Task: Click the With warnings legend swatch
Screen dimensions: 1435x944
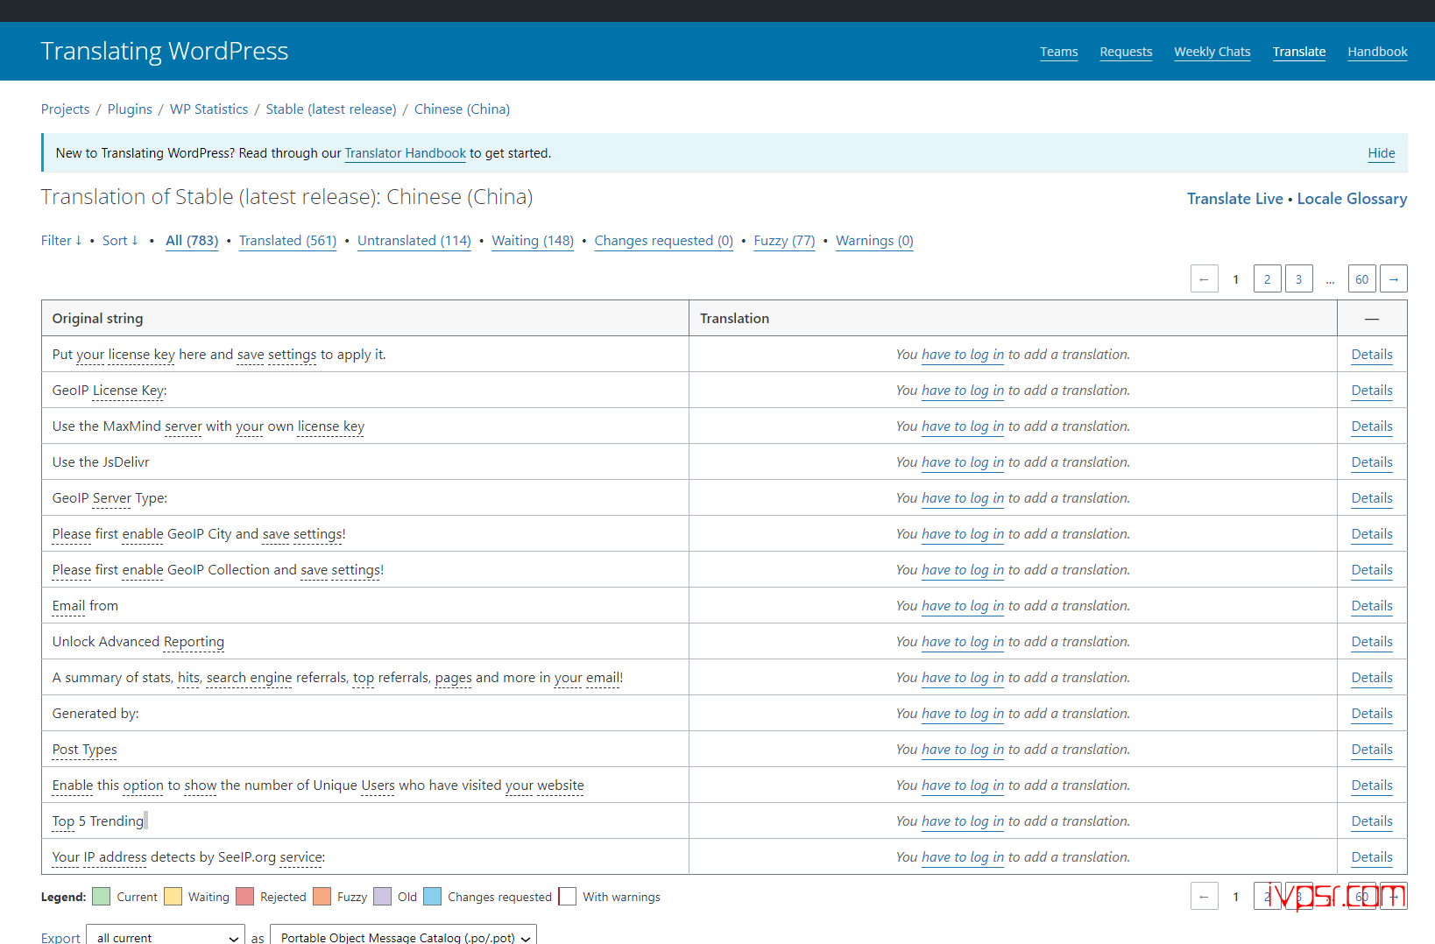Action: pos(567,897)
